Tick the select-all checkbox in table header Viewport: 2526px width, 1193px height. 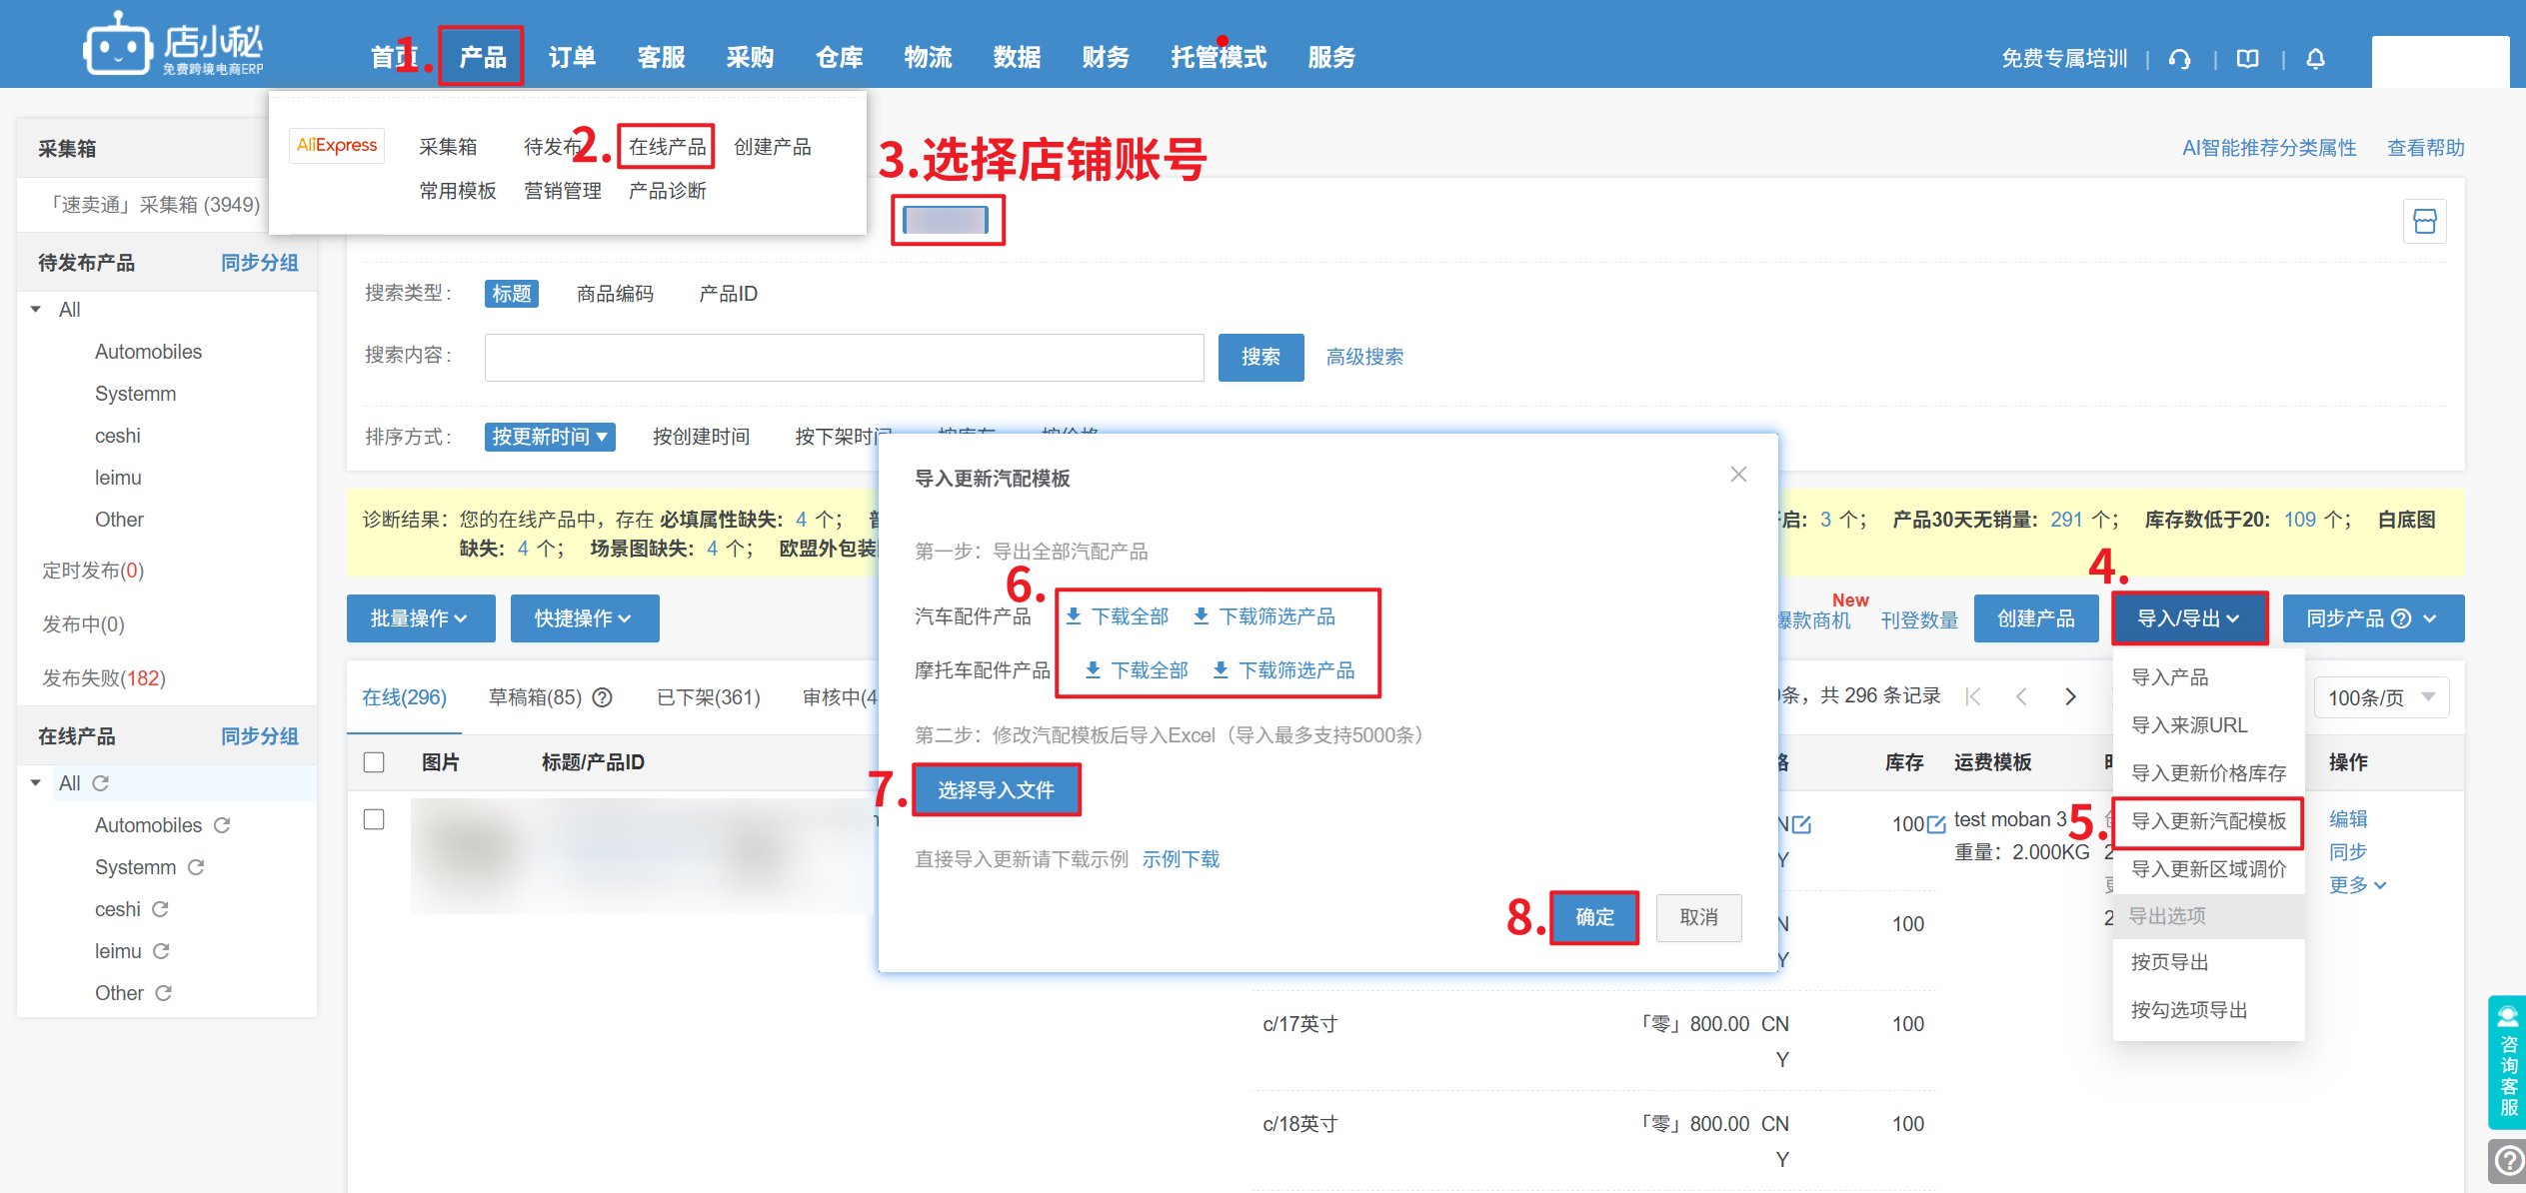point(374,762)
